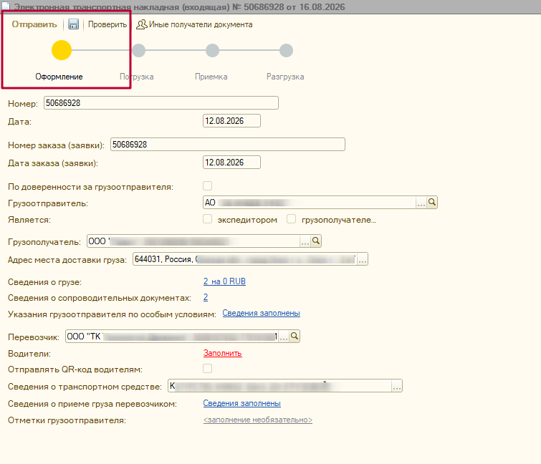Open Иные получатели документа
This screenshot has height=464, width=541.
(x=194, y=24)
